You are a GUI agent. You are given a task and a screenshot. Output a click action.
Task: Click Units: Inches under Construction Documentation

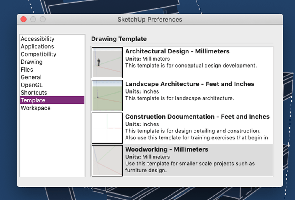coord(142,124)
